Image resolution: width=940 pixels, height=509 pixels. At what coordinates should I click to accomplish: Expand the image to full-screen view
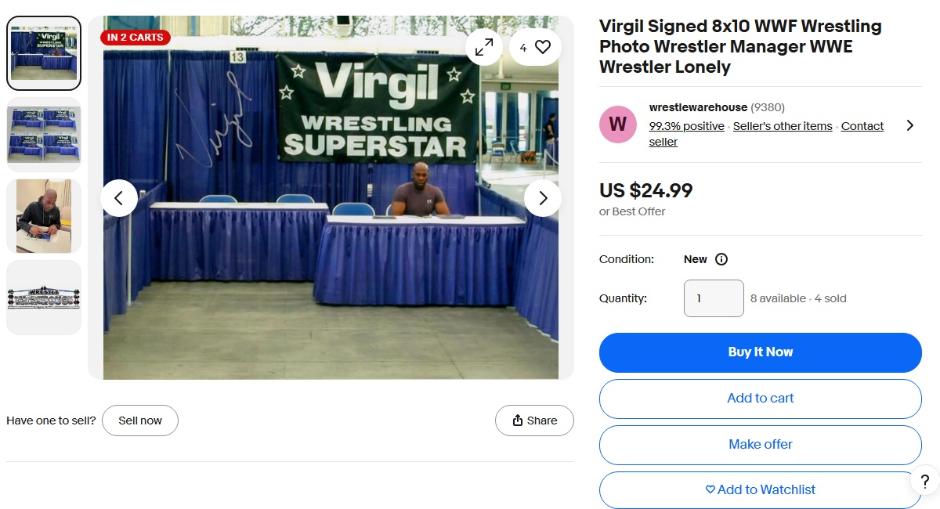click(484, 47)
